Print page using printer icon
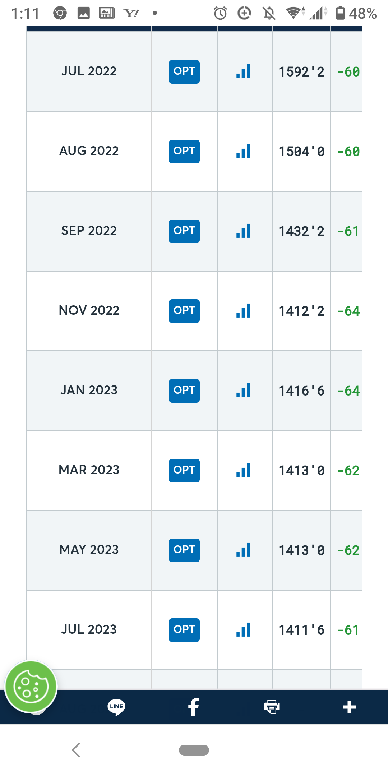Screen dimensions: 388x776 [272, 707]
